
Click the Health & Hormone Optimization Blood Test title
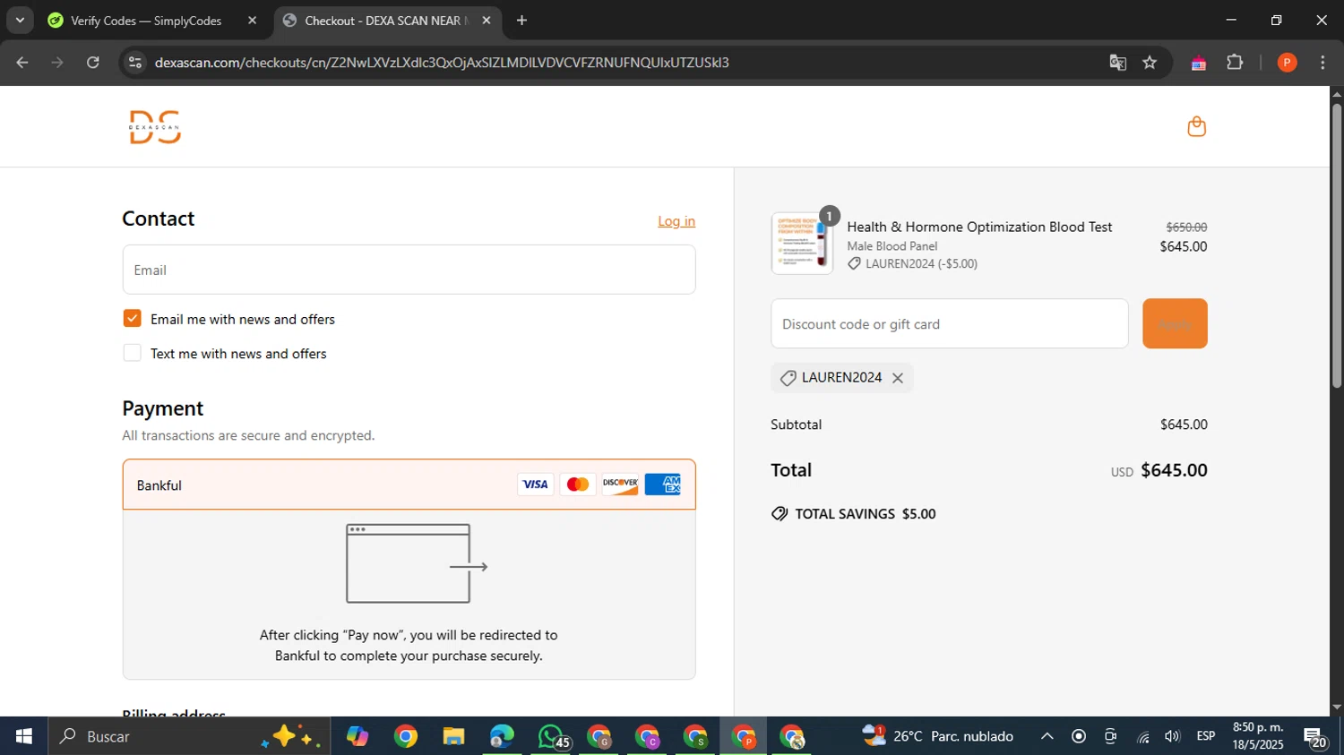pyautogui.click(x=979, y=227)
